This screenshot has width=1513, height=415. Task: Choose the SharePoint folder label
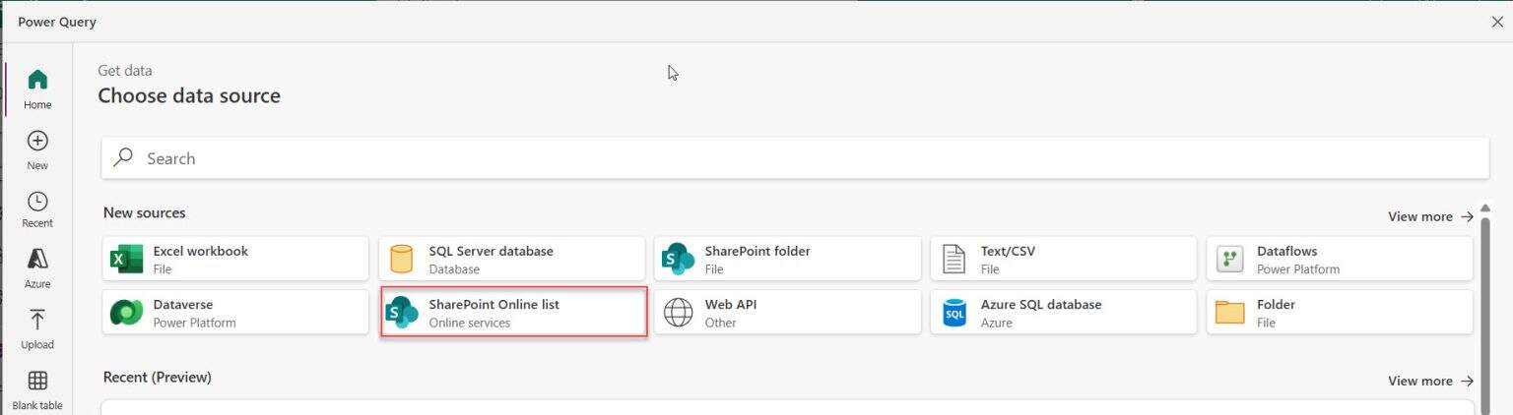(x=756, y=251)
